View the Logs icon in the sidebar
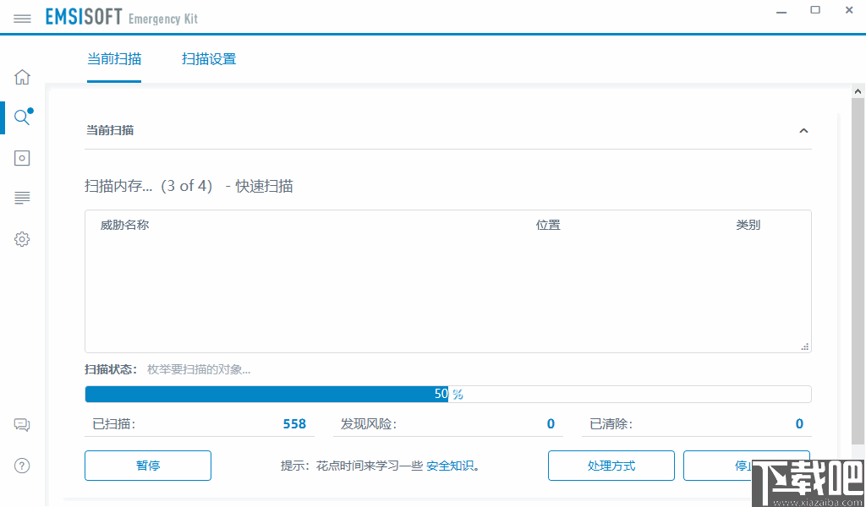Image resolution: width=866 pixels, height=507 pixels. (x=22, y=198)
